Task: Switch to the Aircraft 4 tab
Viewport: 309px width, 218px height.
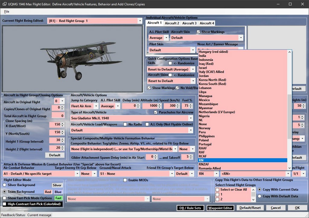Action: point(206,23)
